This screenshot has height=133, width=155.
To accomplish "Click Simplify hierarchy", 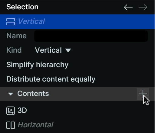I will coord(38,65).
